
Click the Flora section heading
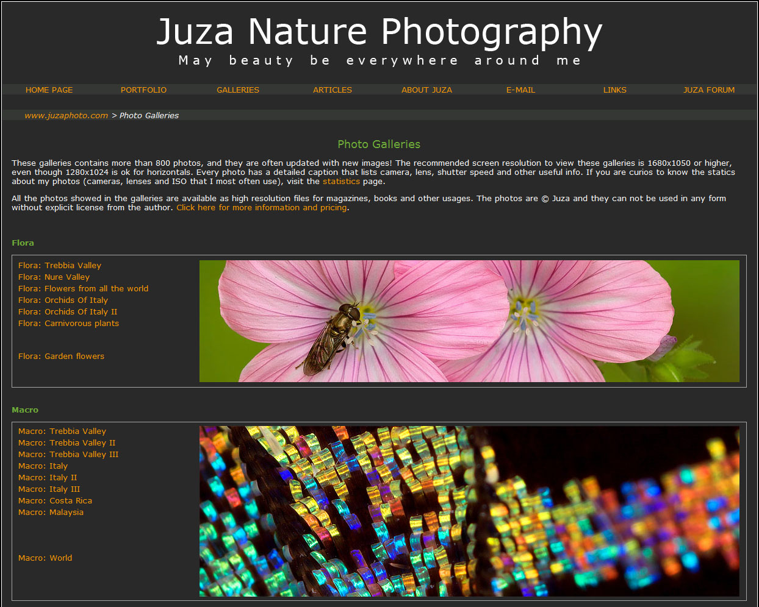coord(23,243)
